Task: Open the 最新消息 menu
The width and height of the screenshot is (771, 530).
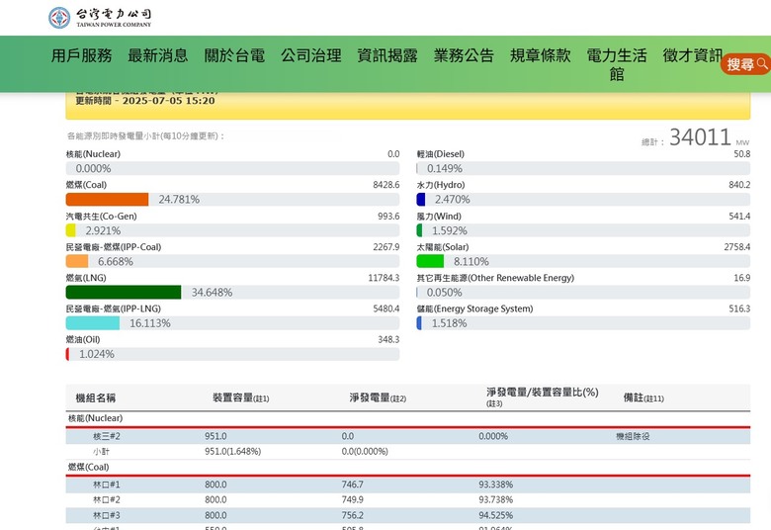Action: 158,55
